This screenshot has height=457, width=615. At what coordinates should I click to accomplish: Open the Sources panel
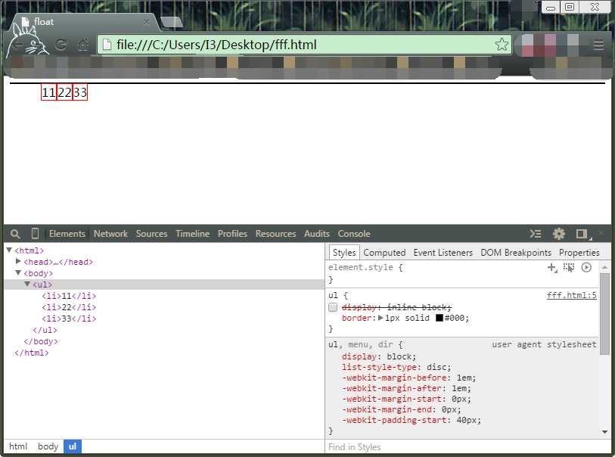[x=151, y=234]
